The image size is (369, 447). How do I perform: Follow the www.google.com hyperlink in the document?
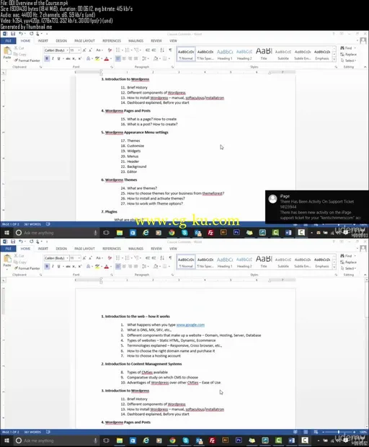(x=190, y=324)
